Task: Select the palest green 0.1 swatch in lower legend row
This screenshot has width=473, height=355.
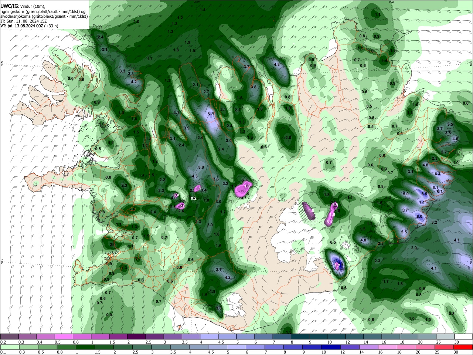Action: (x=9, y=347)
